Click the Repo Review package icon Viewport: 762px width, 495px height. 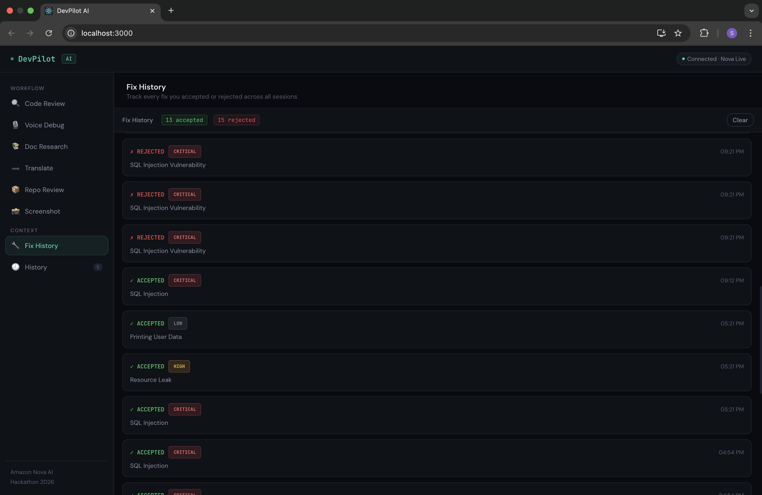[x=15, y=190]
